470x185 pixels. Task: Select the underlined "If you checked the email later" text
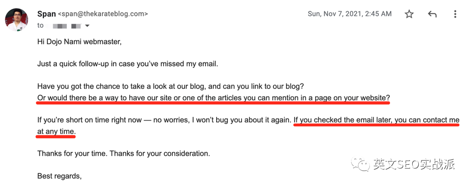(x=376, y=120)
